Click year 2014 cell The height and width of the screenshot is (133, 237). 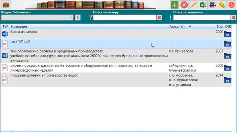[219, 75]
